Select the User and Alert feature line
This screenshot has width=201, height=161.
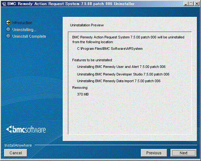(x=121, y=67)
